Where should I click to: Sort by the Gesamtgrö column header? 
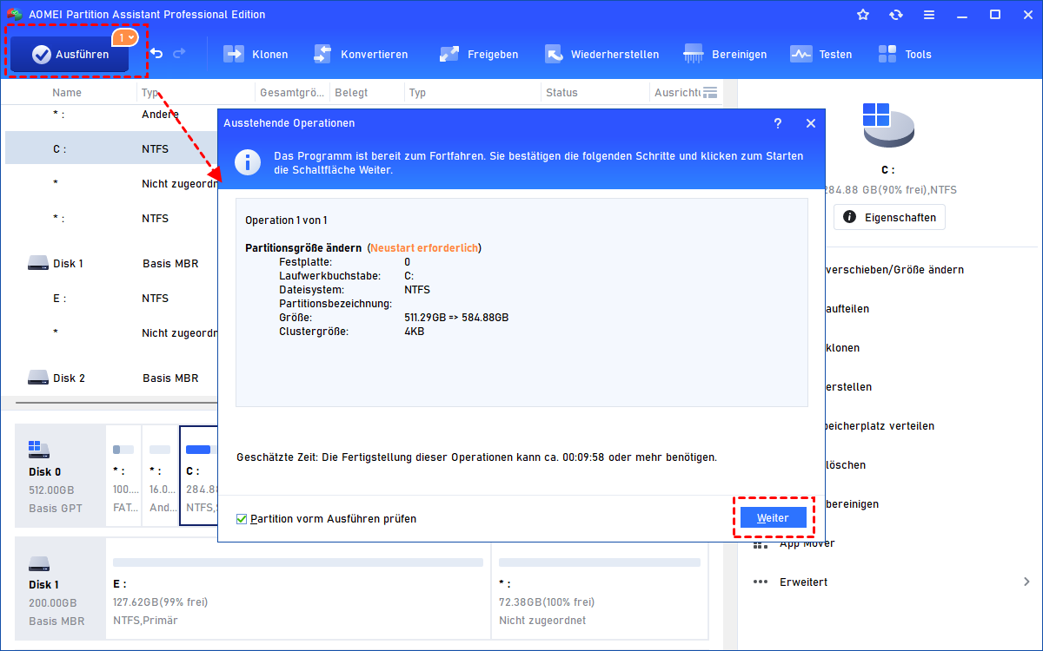click(x=292, y=92)
